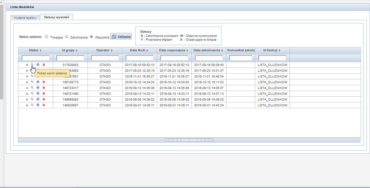Focus the Id funkcji filter field
370x188 pixels.
(x=272, y=58)
